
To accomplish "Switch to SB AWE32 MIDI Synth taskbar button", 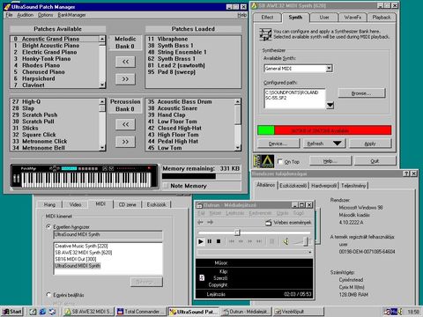I will pyautogui.click(x=88, y=312).
